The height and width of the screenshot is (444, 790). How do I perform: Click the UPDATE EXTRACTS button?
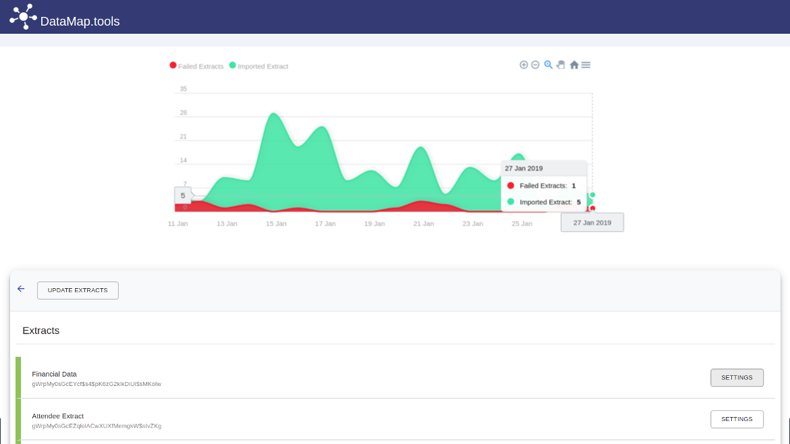click(77, 290)
